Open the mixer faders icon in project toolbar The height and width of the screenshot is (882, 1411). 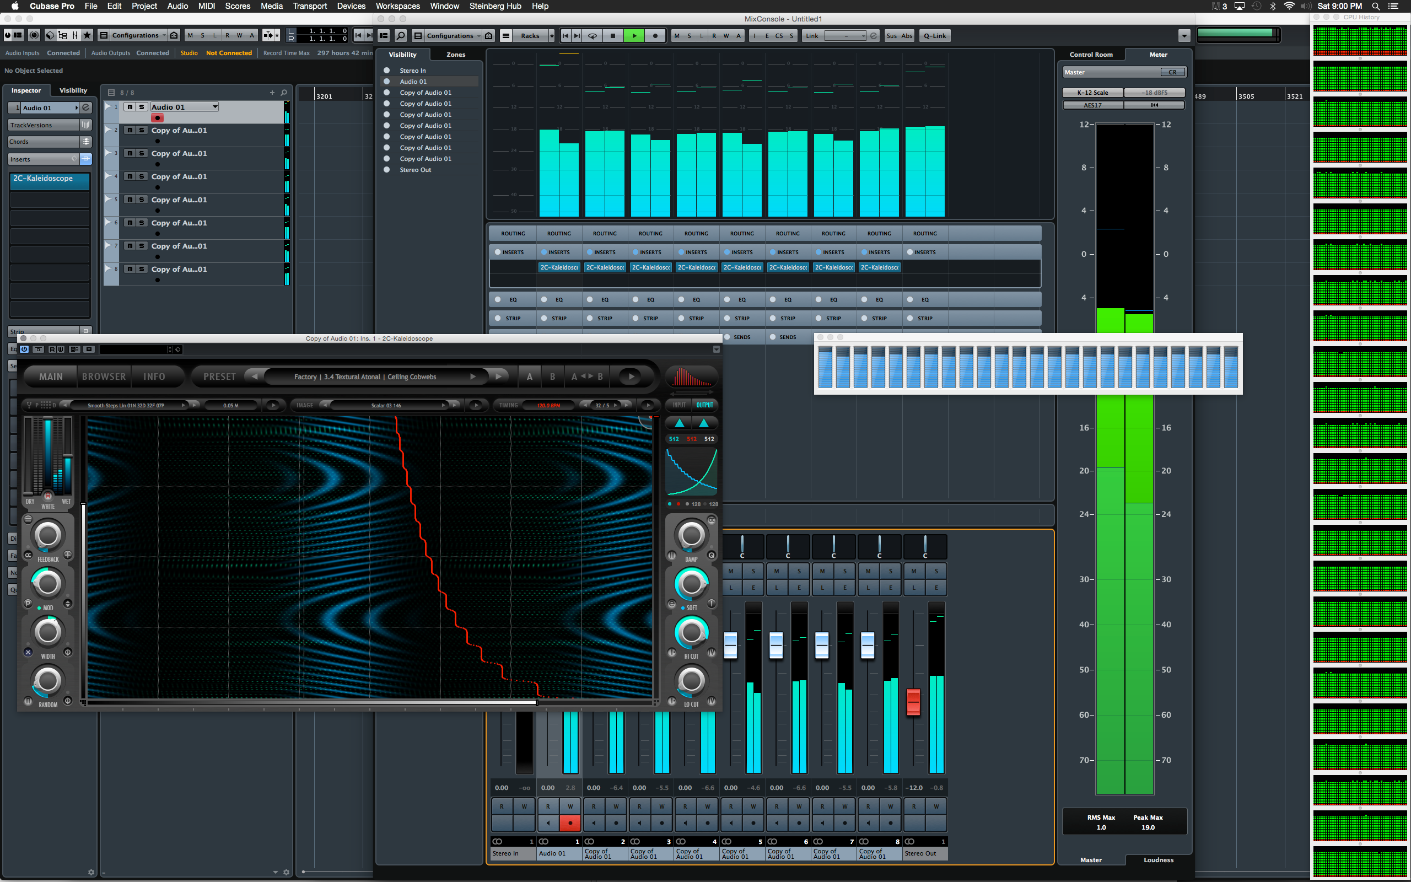(x=74, y=35)
